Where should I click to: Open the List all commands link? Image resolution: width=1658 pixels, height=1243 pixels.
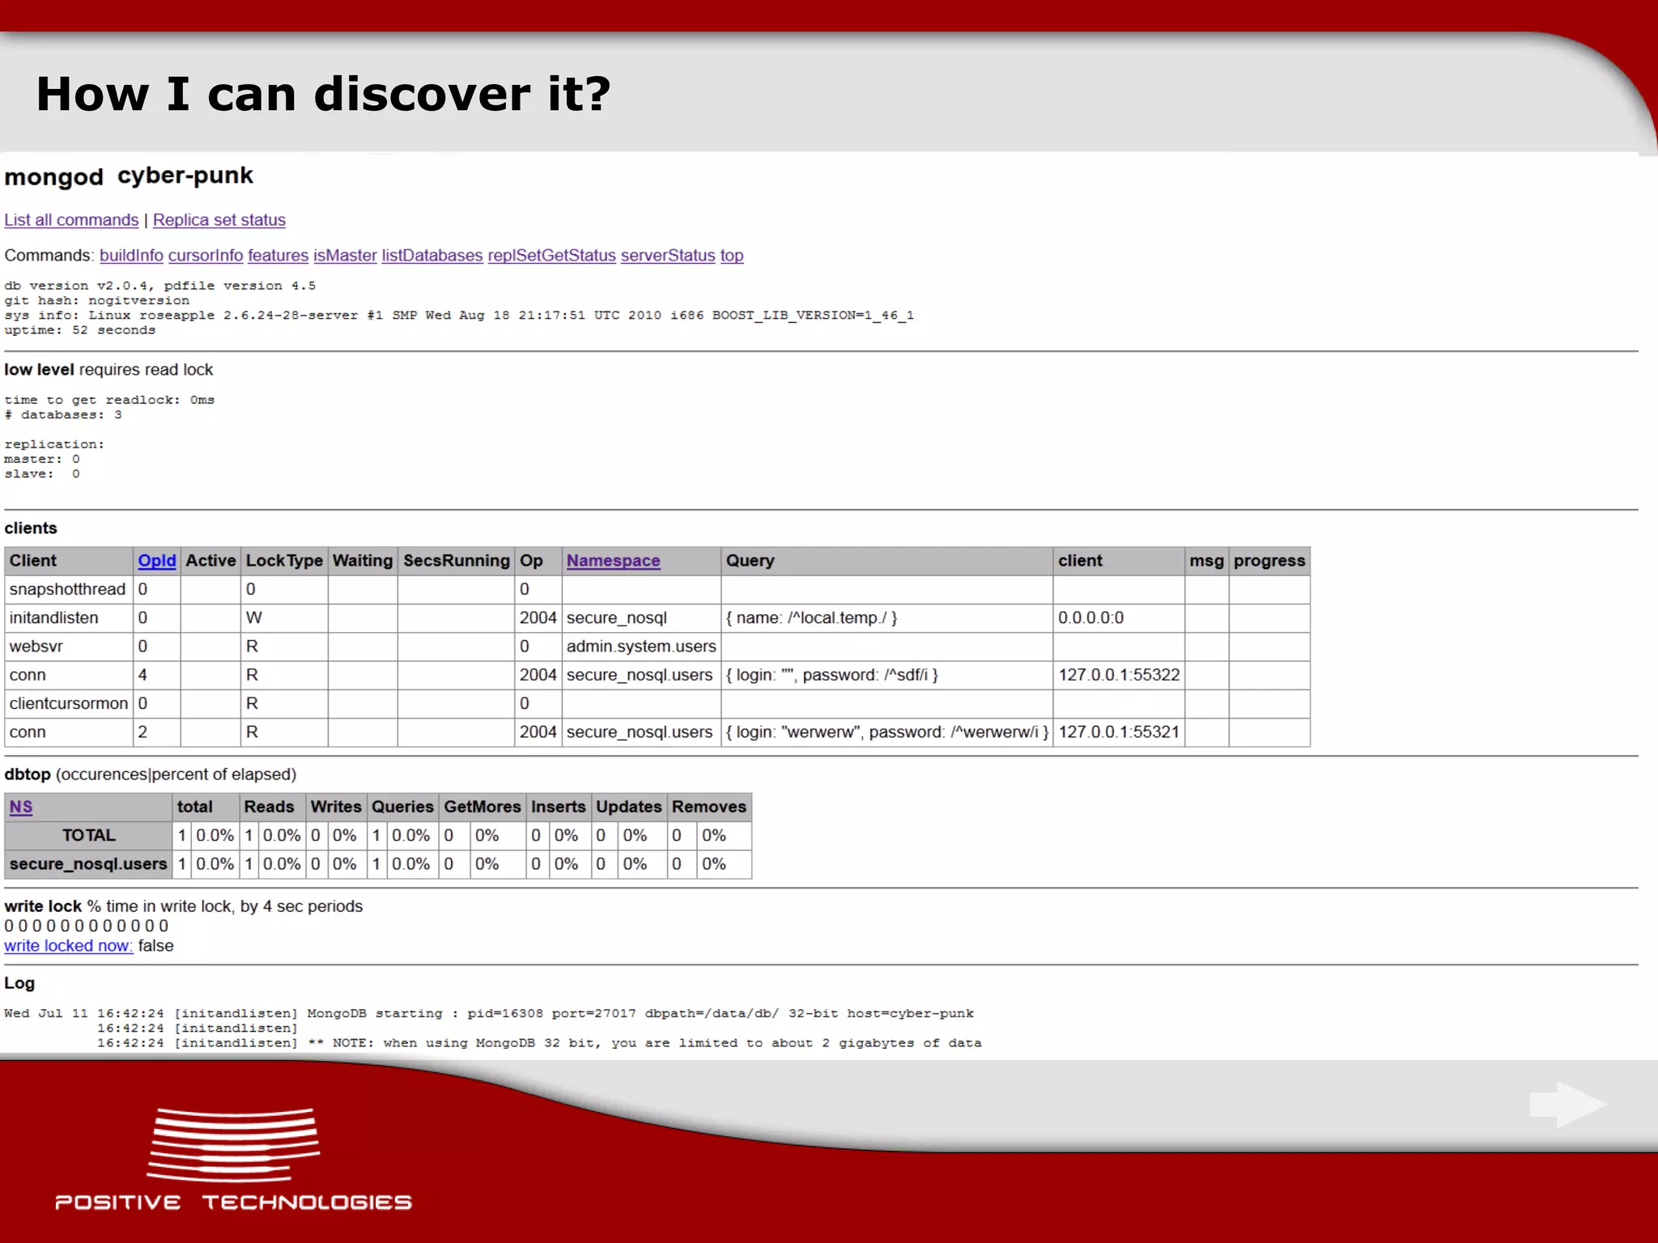[x=71, y=220]
